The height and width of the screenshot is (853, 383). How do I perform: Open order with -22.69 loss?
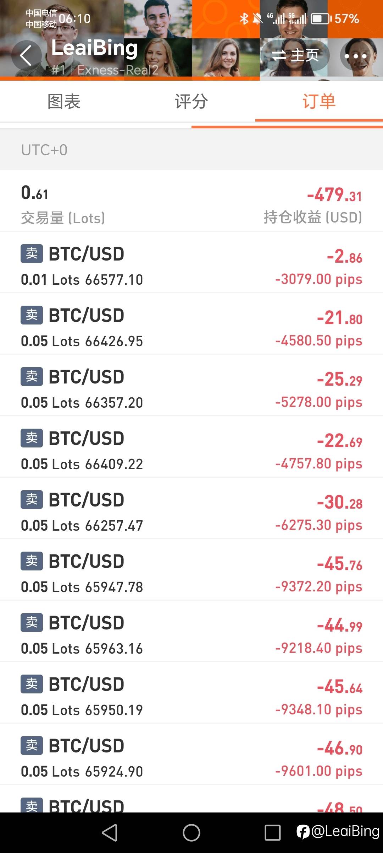pos(191,447)
